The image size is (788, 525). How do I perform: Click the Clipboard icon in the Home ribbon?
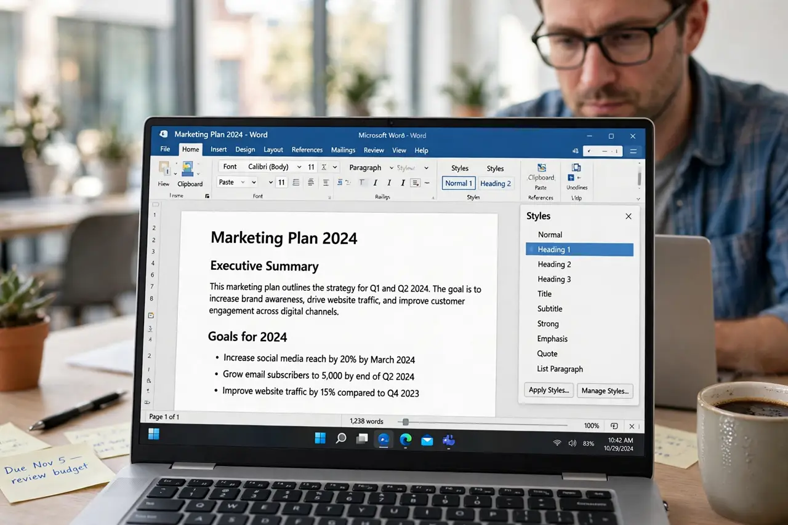[x=187, y=169]
